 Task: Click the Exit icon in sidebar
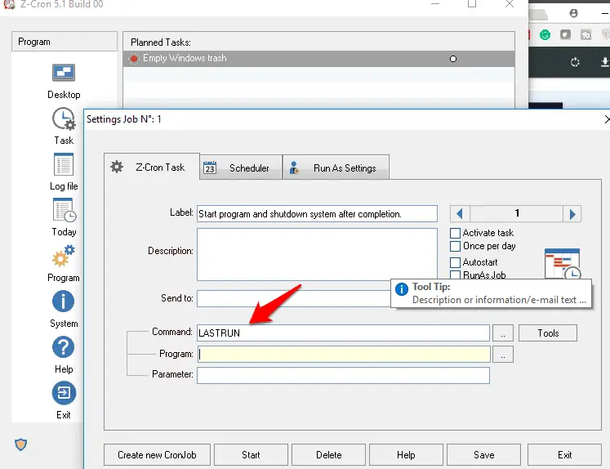pos(64,393)
